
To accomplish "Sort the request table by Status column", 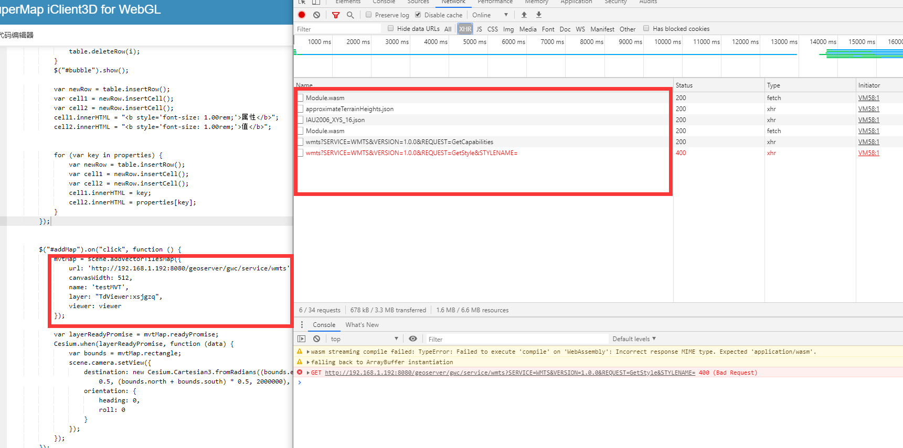I will pos(718,85).
